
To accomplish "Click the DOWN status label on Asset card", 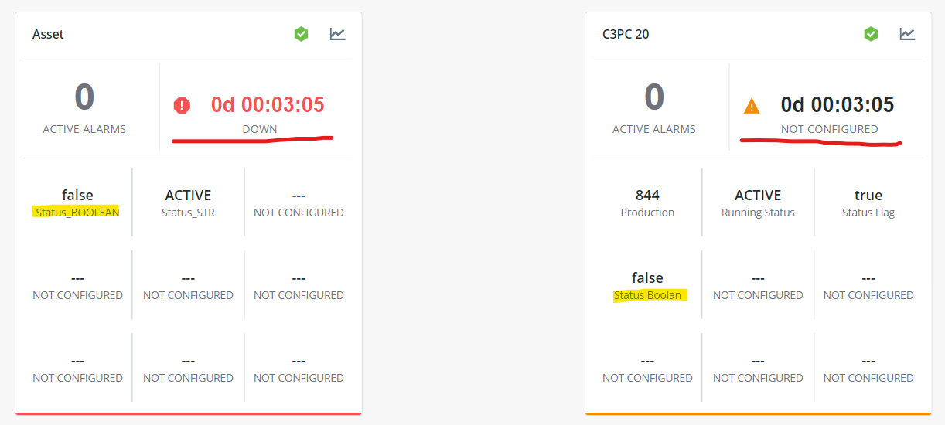I will 260,129.
